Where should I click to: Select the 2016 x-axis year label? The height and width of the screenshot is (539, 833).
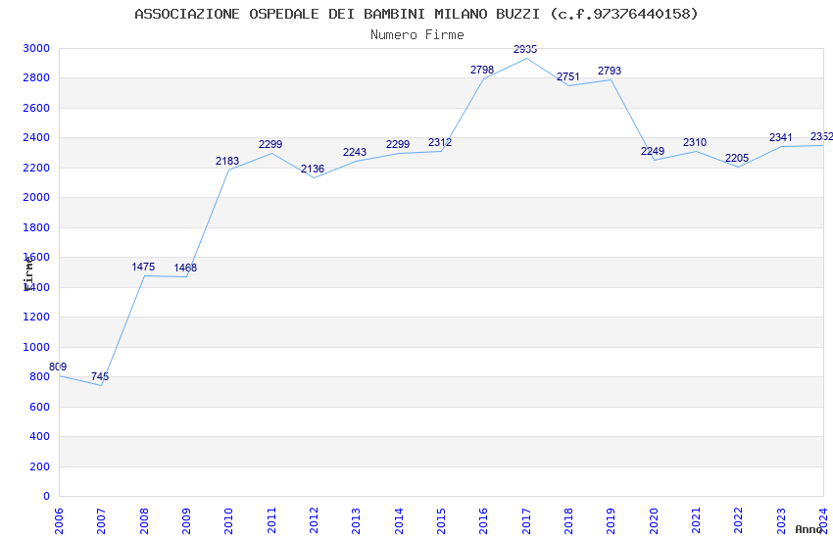483,521
